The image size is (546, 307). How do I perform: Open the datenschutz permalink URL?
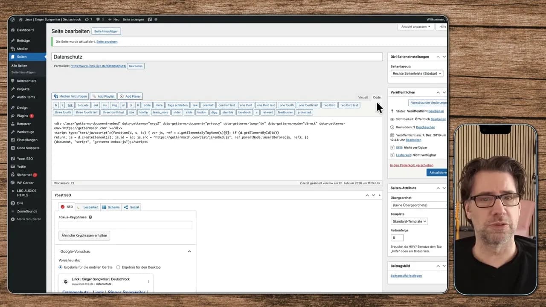pos(98,66)
